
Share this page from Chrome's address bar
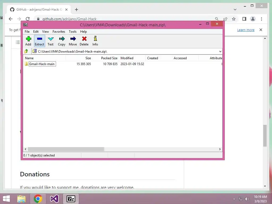(x=225, y=19)
